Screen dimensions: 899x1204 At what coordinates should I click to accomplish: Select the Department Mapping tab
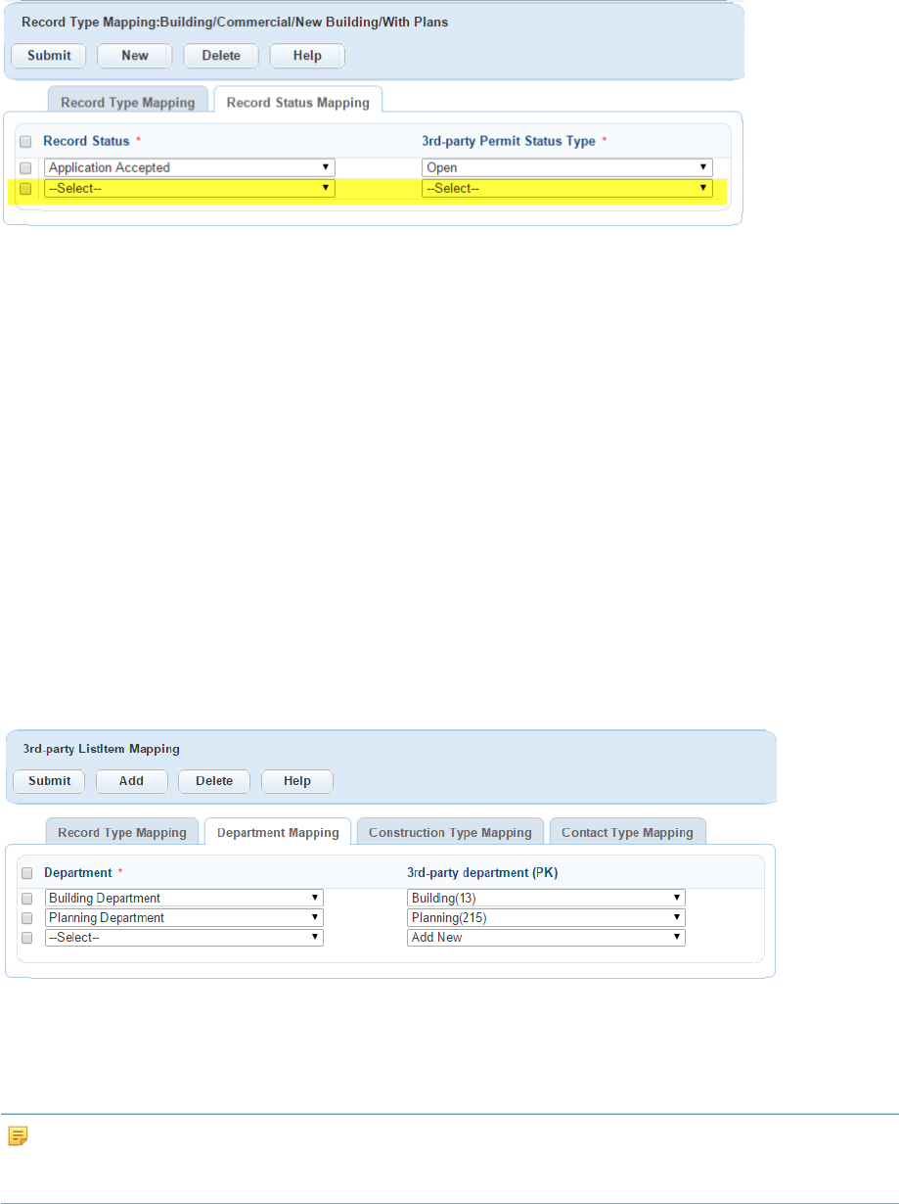point(278,832)
